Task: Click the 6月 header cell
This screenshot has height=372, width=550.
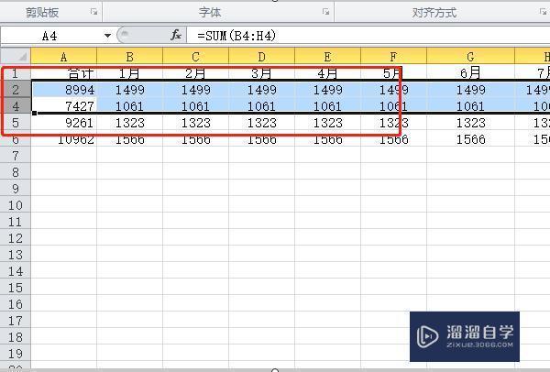Action: [x=471, y=73]
